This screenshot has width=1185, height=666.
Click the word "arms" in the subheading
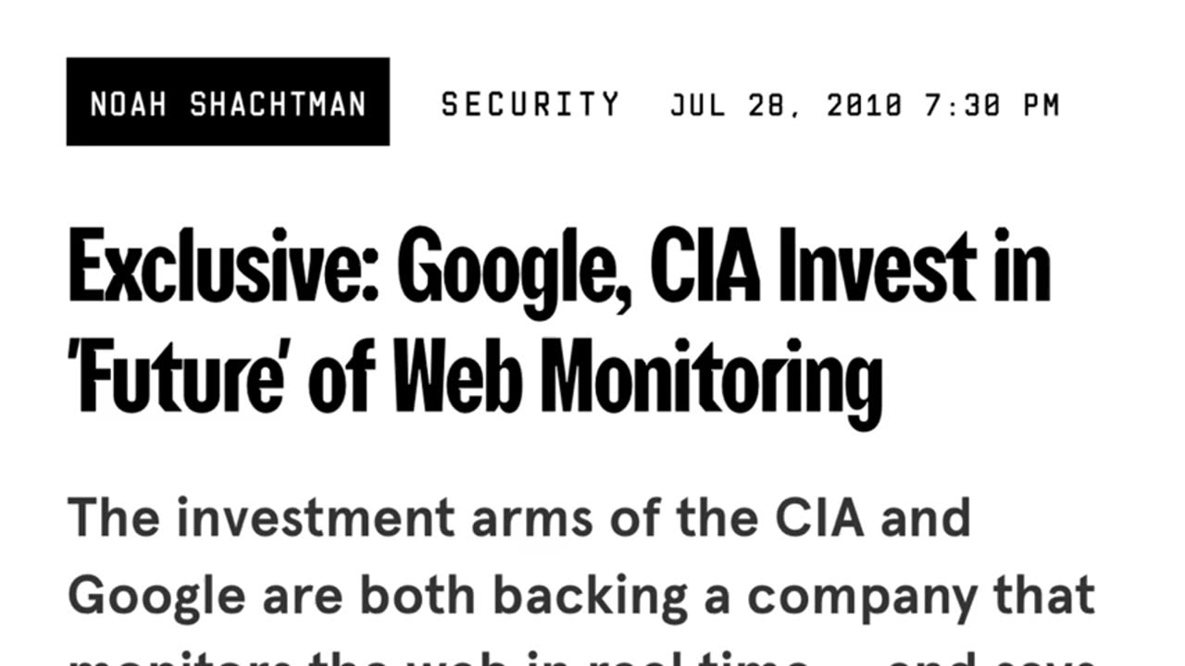532,520
